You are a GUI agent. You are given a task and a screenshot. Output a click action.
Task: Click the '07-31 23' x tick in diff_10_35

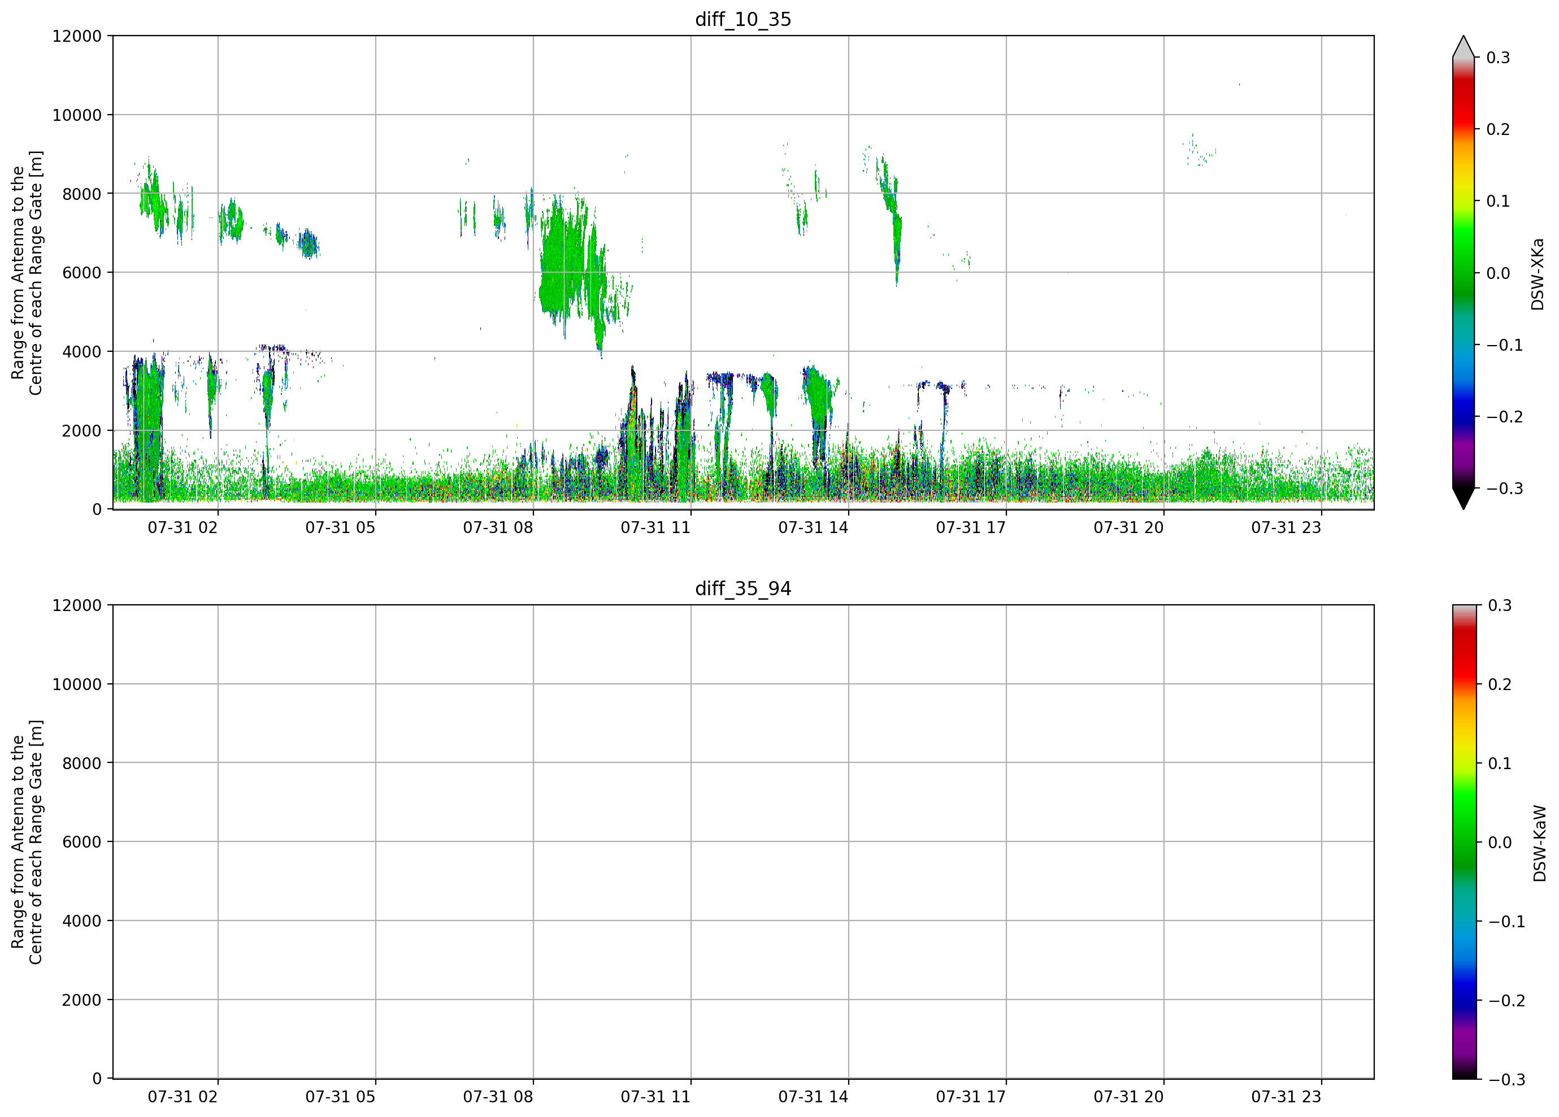pos(1286,527)
